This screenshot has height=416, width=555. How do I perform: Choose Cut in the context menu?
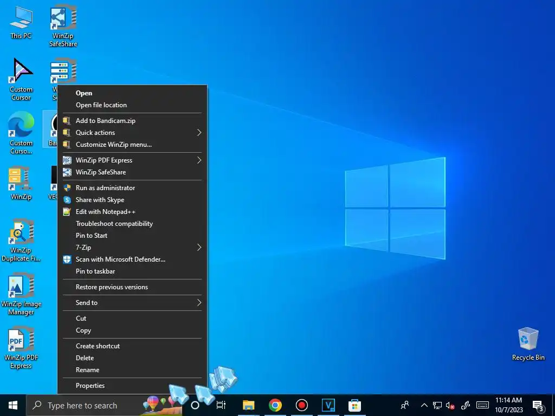(x=132, y=318)
